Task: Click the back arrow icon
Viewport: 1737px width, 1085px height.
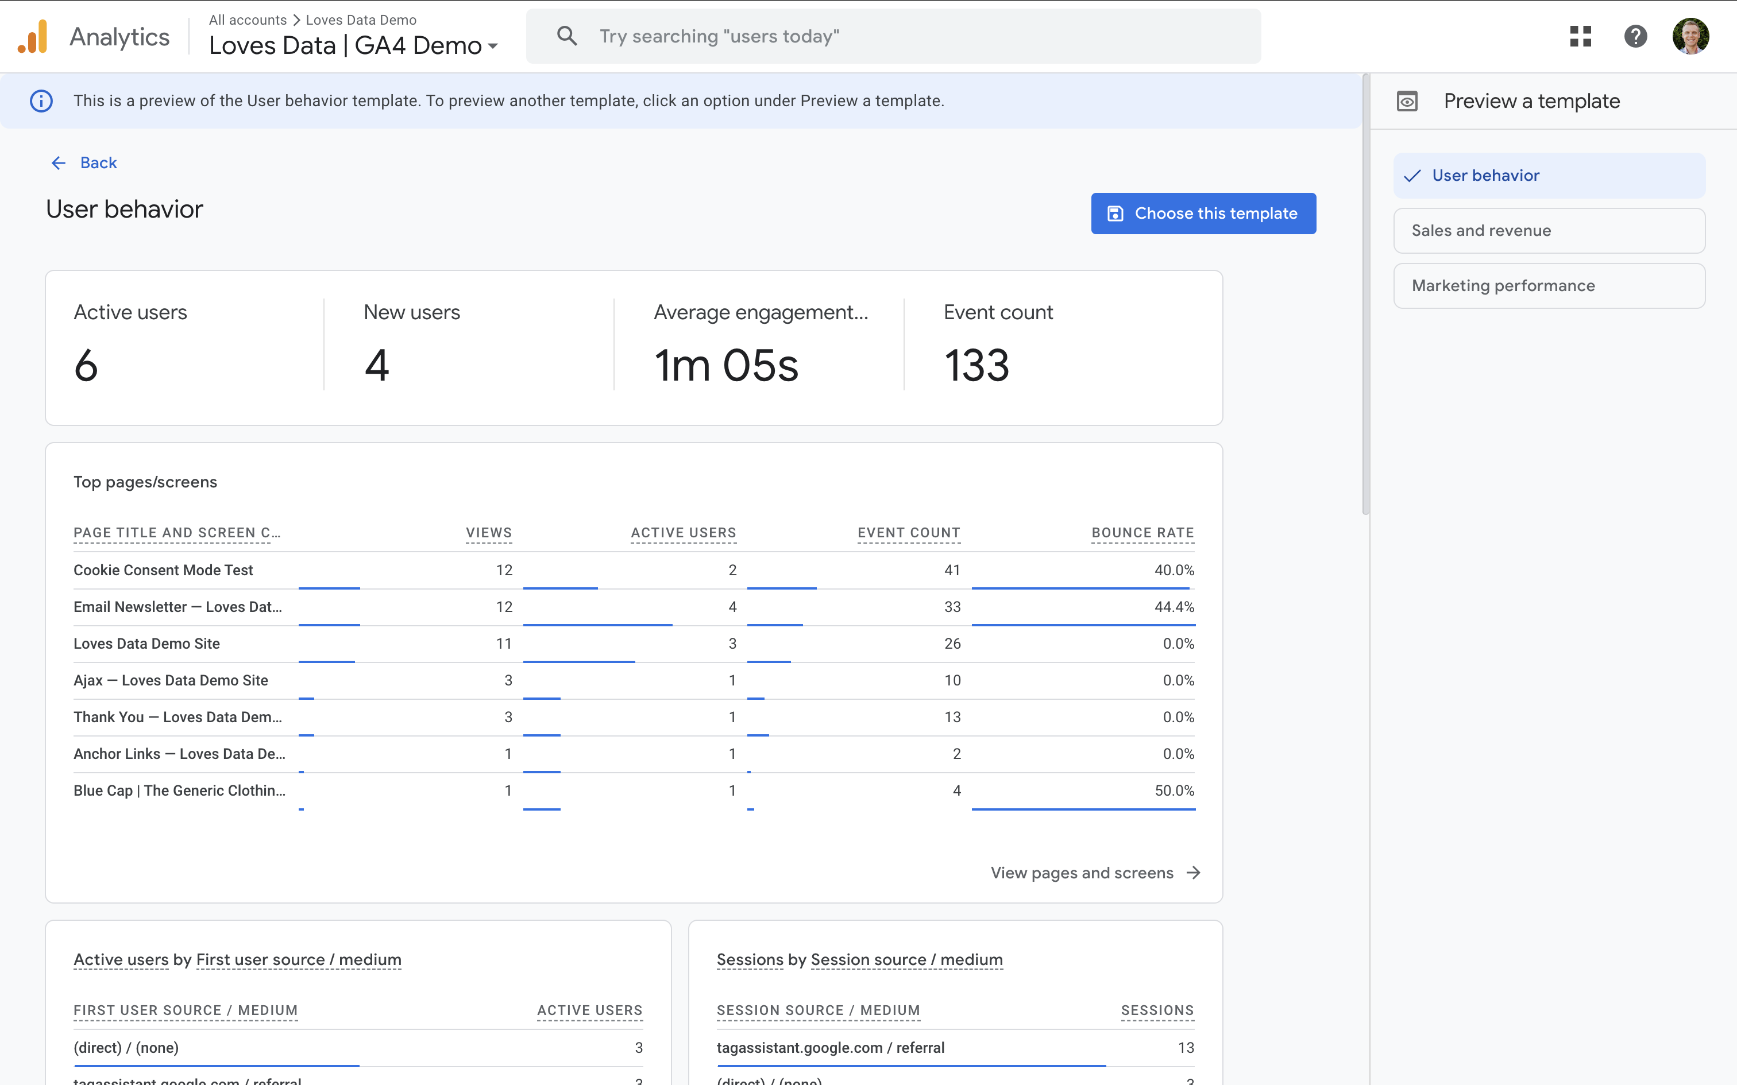Action: tap(59, 163)
